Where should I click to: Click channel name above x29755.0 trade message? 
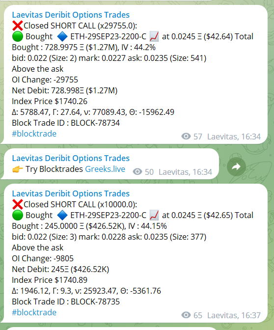click(71, 15)
